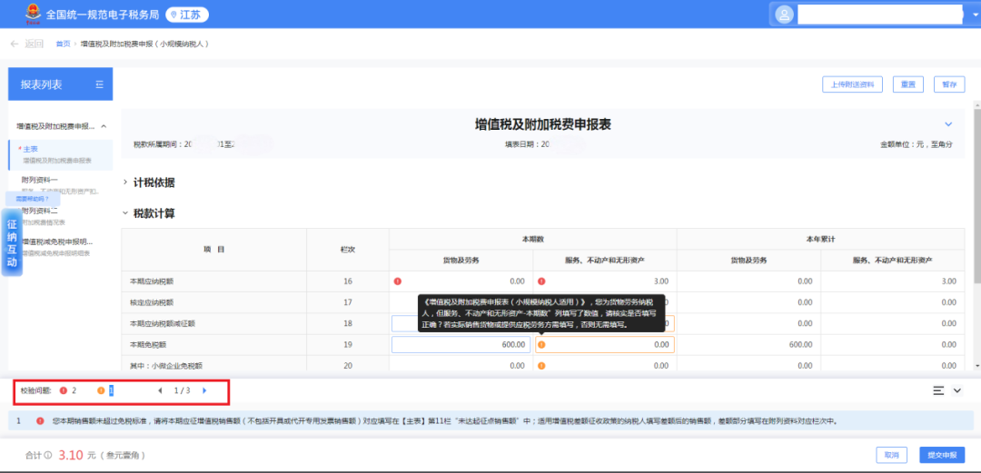Viewport: 981px width, 473px height.
Task: Click the red error icon in row 16
Action: click(398, 281)
